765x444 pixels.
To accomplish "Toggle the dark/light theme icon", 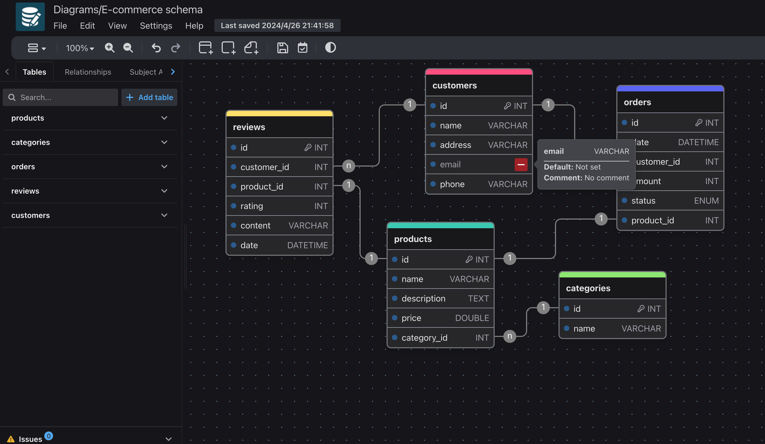I will point(330,48).
